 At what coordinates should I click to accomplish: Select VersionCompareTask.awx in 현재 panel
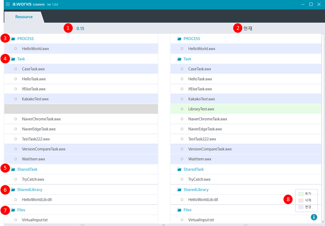(210, 149)
